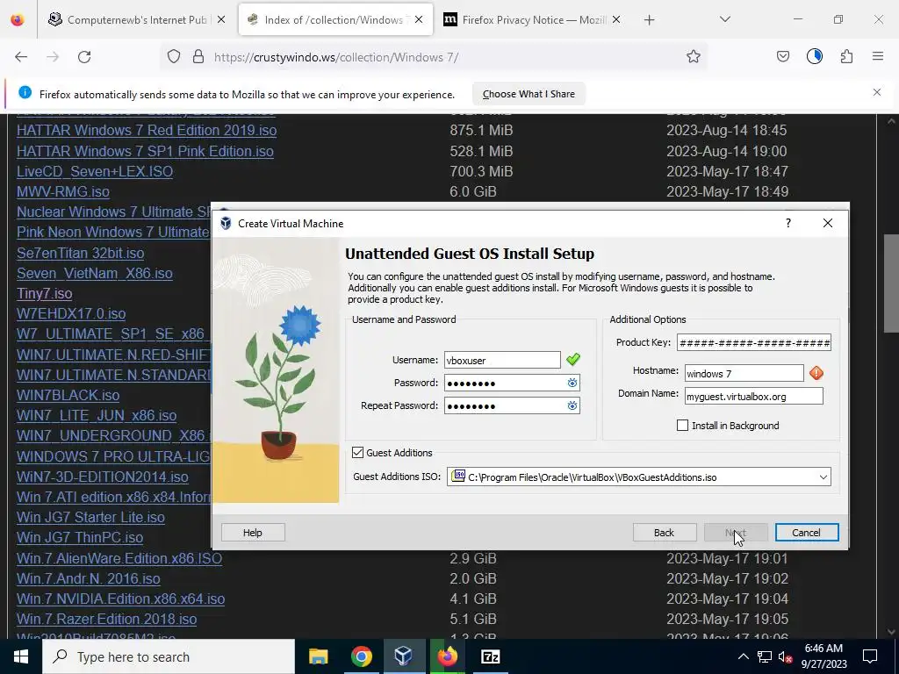Bookmark this page with the star
The height and width of the screenshot is (674, 899).
[694, 57]
